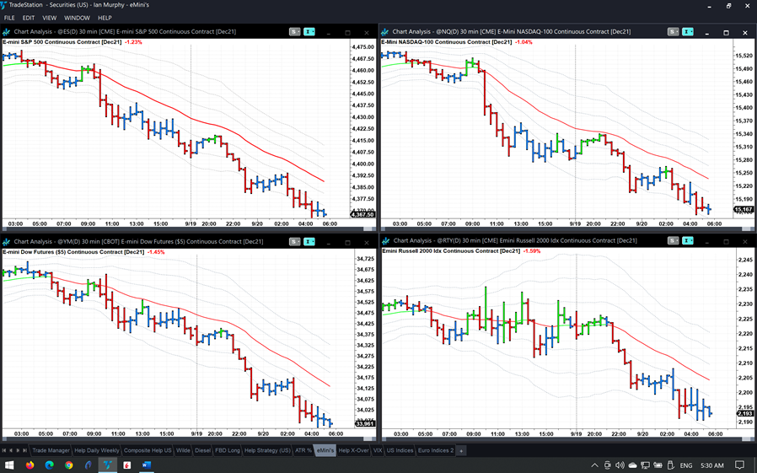Toggle the S symbol link in S&P 500 chart
This screenshot has height=473, width=757.
click(294, 32)
